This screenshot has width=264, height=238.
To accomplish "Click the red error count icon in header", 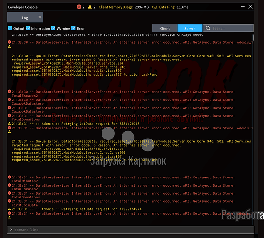I will tap(79, 7).
